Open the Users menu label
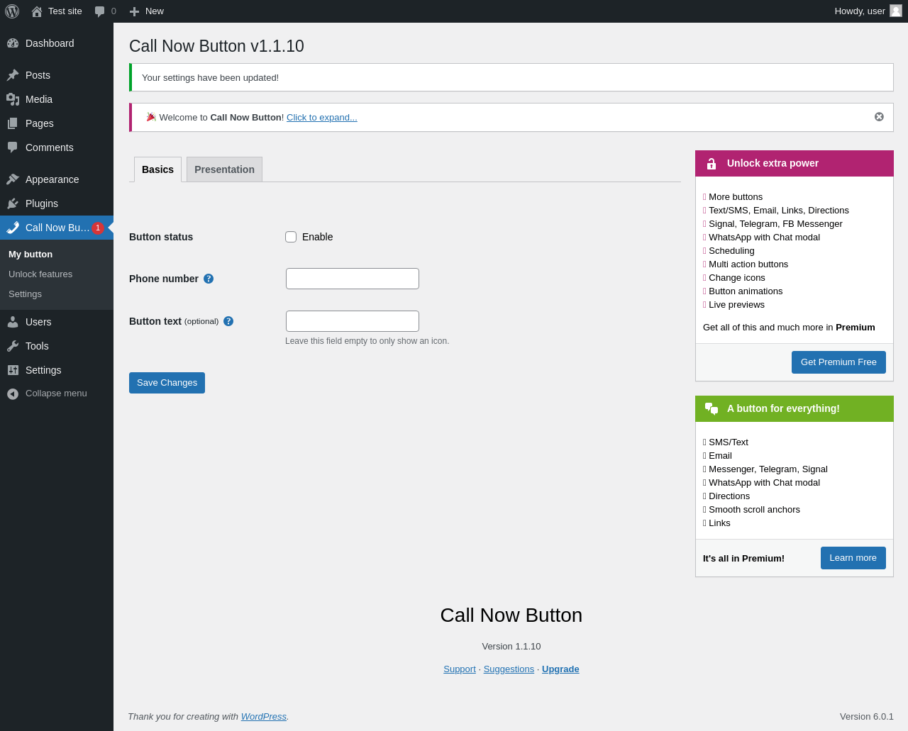The width and height of the screenshot is (908, 731). tap(38, 322)
